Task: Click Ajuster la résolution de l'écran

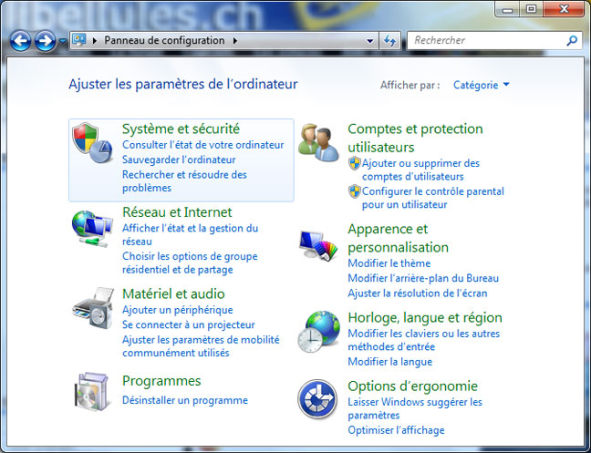Action: tap(418, 293)
